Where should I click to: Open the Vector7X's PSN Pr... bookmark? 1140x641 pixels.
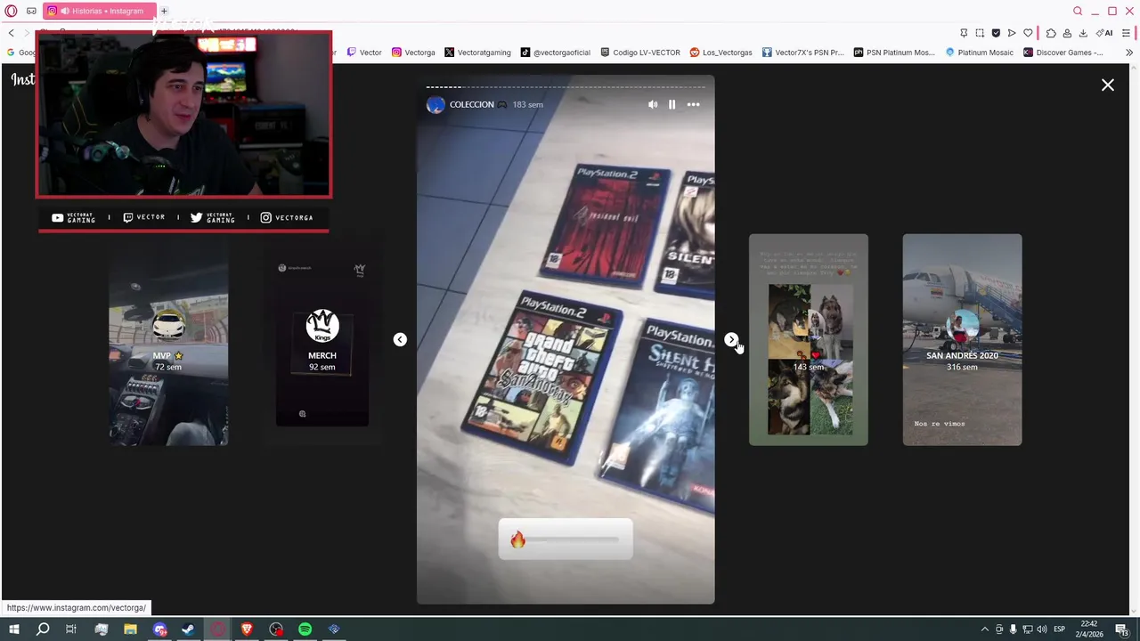click(x=802, y=53)
